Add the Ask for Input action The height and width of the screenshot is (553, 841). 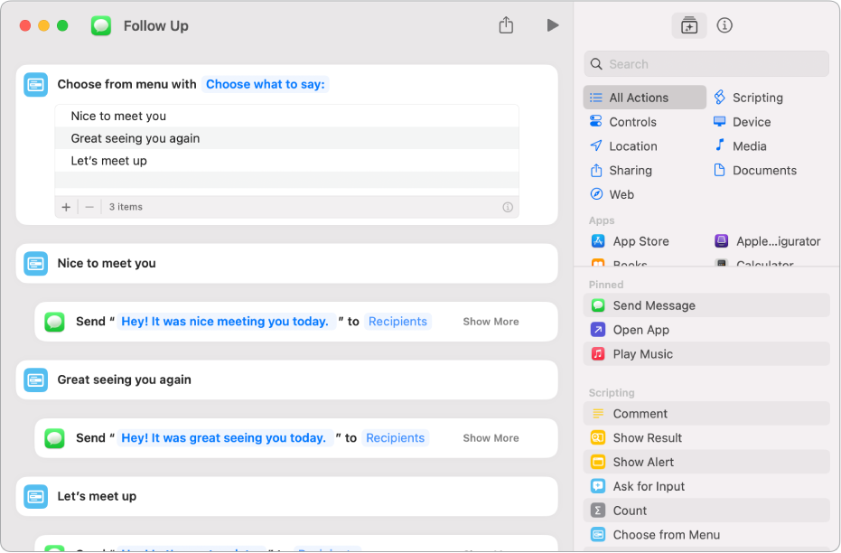706,486
